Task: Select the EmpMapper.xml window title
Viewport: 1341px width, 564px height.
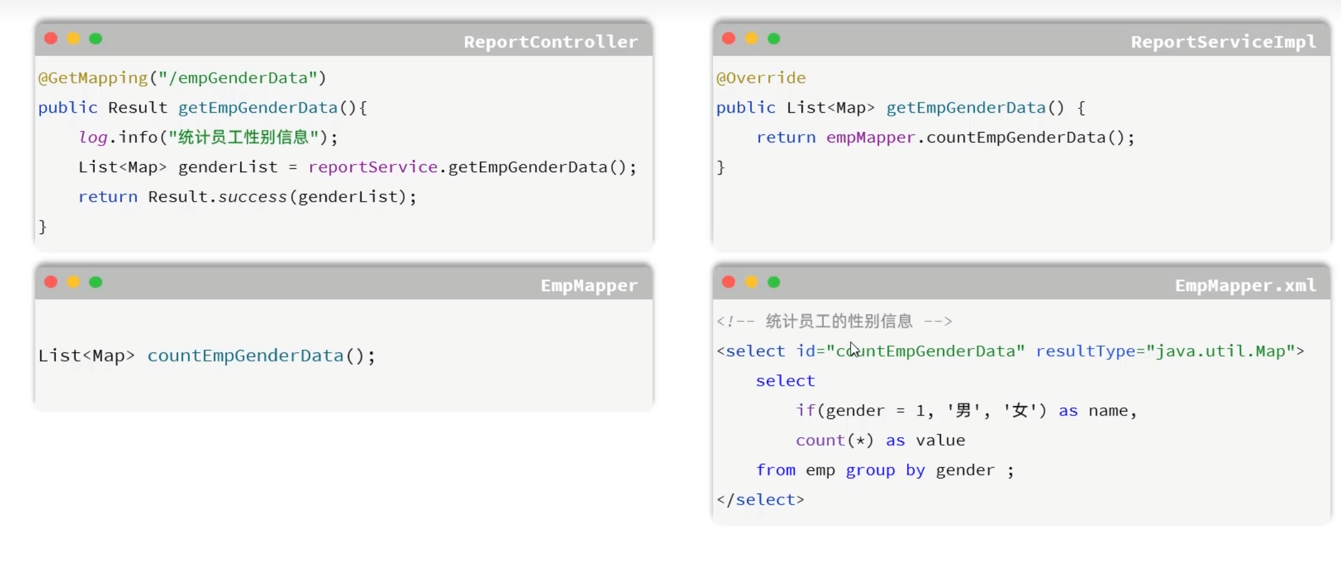Action: 1245,285
